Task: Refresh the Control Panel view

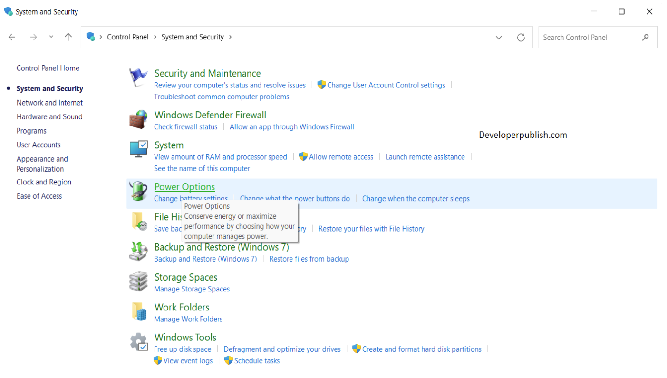Action: click(521, 37)
